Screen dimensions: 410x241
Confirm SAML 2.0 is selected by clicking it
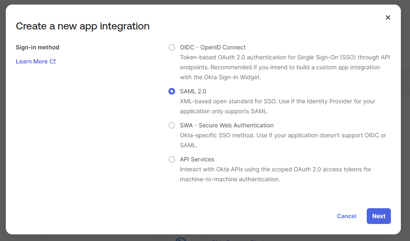pyautogui.click(x=172, y=91)
